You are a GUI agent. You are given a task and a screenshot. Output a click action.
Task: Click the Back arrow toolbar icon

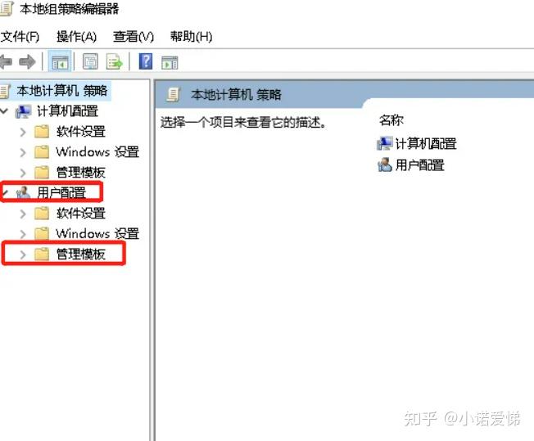[x=6, y=62]
